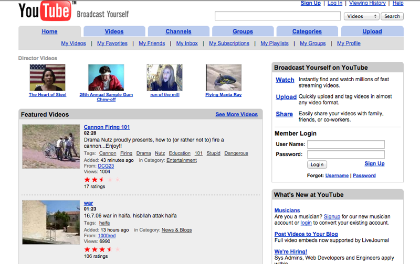
Task: Open the Videos search type dropdown
Action: coord(361,16)
